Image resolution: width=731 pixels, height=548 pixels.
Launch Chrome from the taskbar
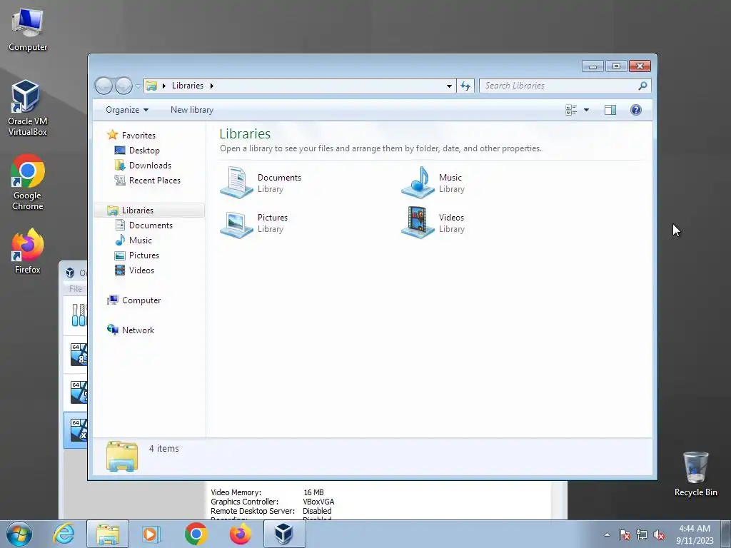[x=196, y=534]
